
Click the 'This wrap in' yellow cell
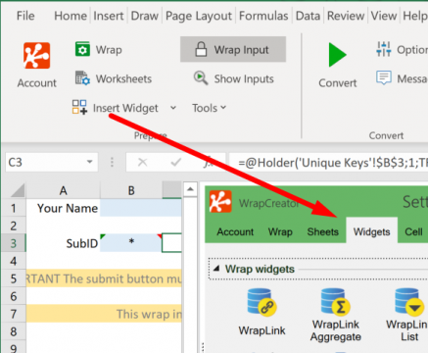coord(104,314)
